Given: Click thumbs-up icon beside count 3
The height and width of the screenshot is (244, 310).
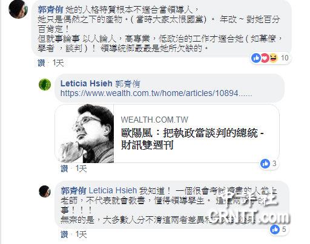Looking at the screenshot, I should [x=265, y=164].
